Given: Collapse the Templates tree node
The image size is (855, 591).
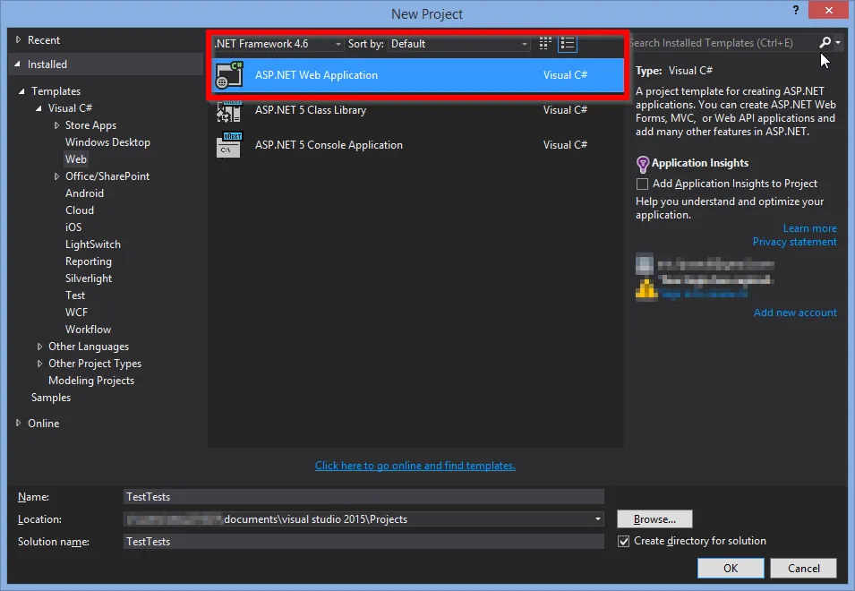Looking at the screenshot, I should 21,91.
